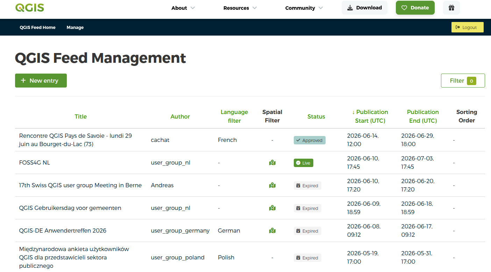Open the Filter panel
This screenshot has height=272, width=491.
pyautogui.click(x=463, y=81)
